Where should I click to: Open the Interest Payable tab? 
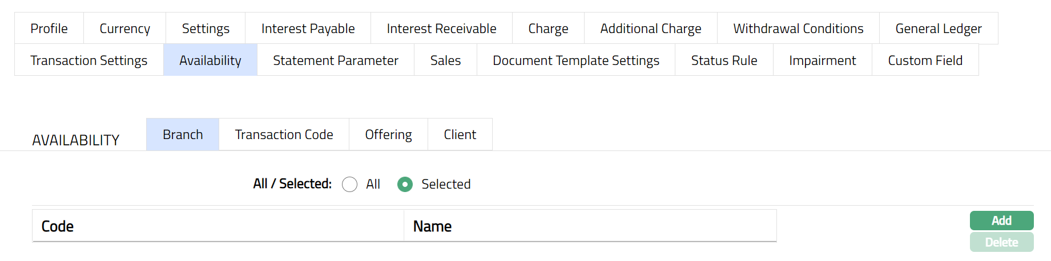[x=308, y=28]
